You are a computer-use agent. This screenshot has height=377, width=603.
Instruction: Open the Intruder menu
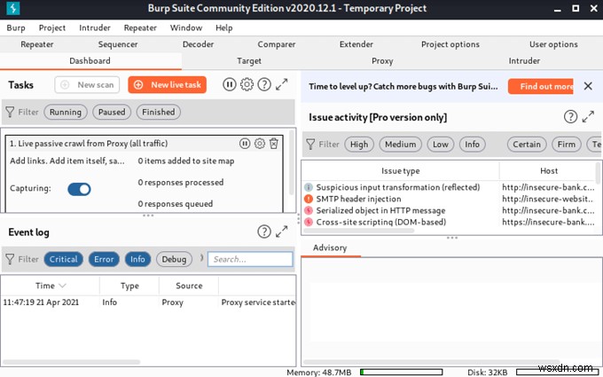pyautogui.click(x=95, y=27)
